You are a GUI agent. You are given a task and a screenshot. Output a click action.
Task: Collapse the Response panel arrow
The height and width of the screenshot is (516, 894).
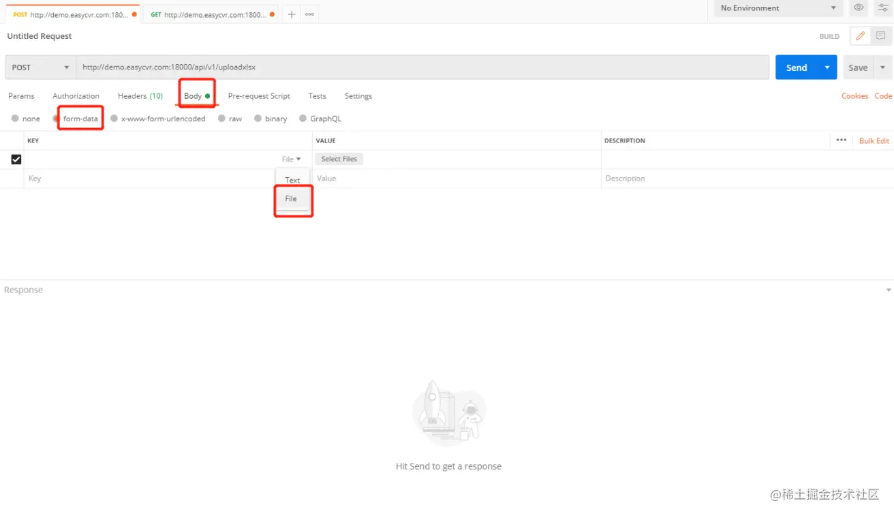(x=889, y=290)
